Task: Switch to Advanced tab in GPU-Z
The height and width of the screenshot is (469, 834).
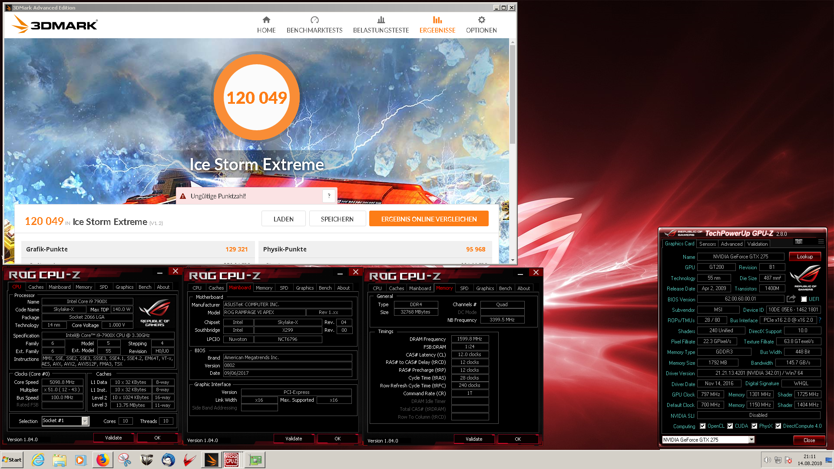Action: tap(731, 244)
